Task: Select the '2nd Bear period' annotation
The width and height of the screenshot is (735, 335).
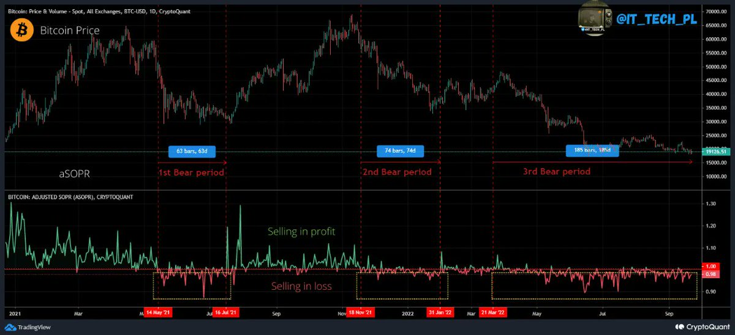Action: [x=397, y=172]
